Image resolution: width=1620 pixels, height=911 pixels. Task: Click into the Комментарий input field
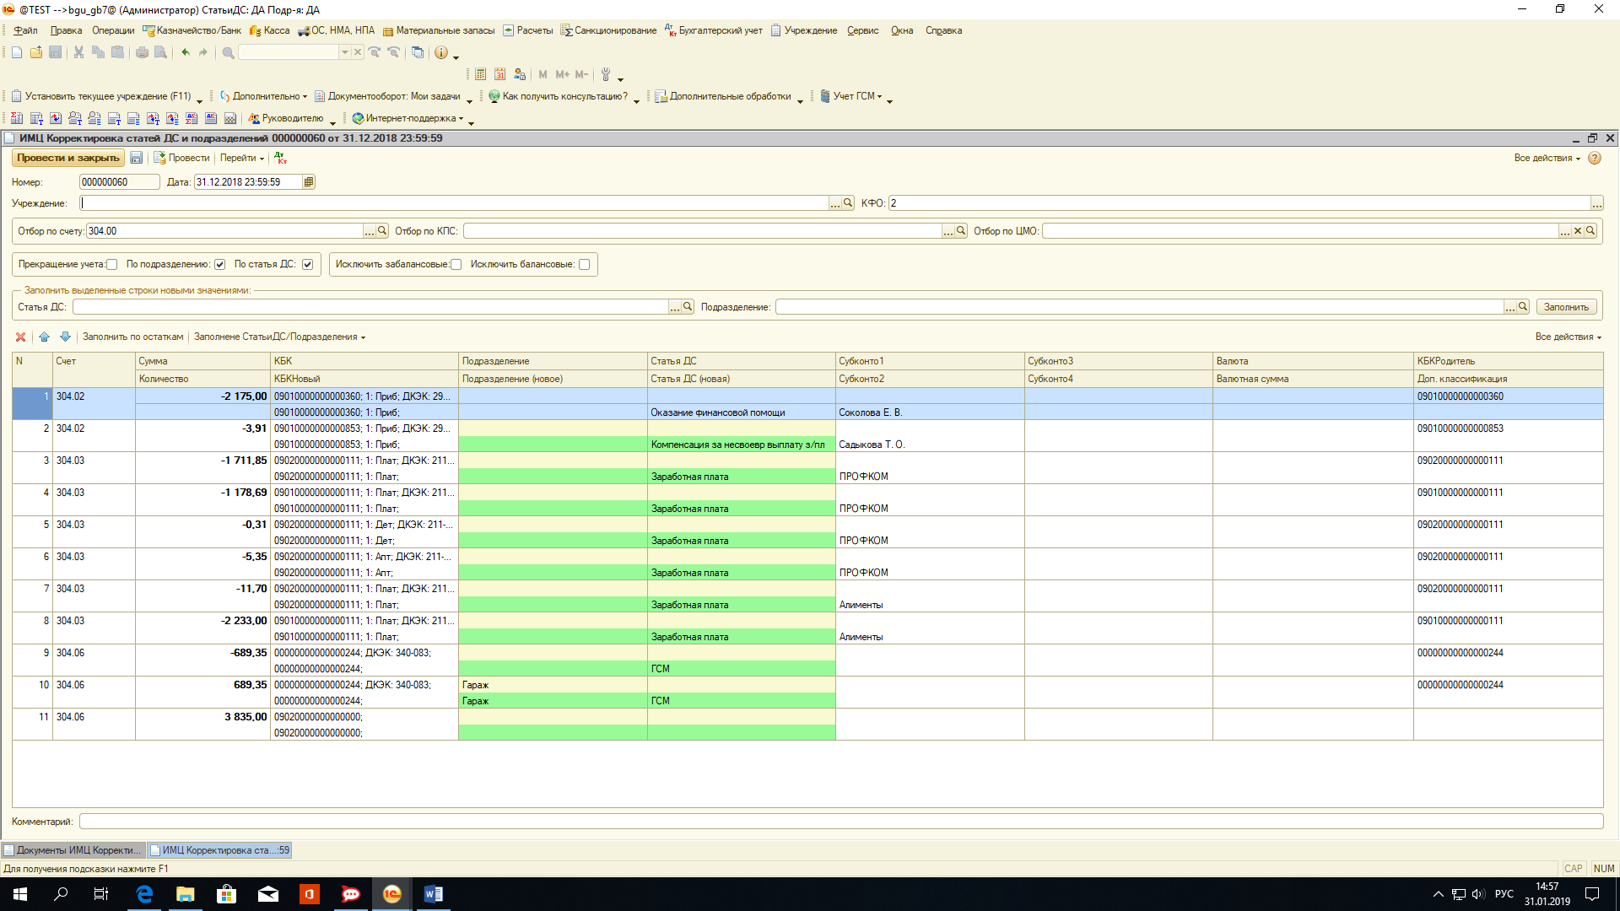(840, 822)
